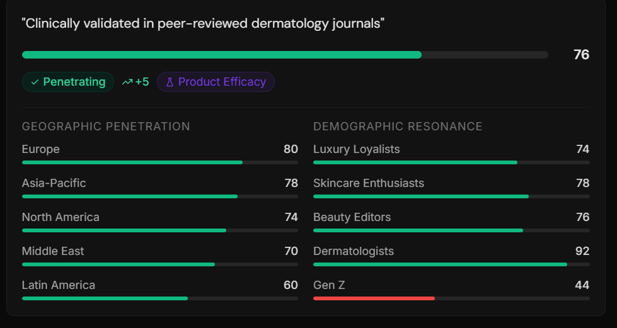Select the North America label

[x=61, y=217]
